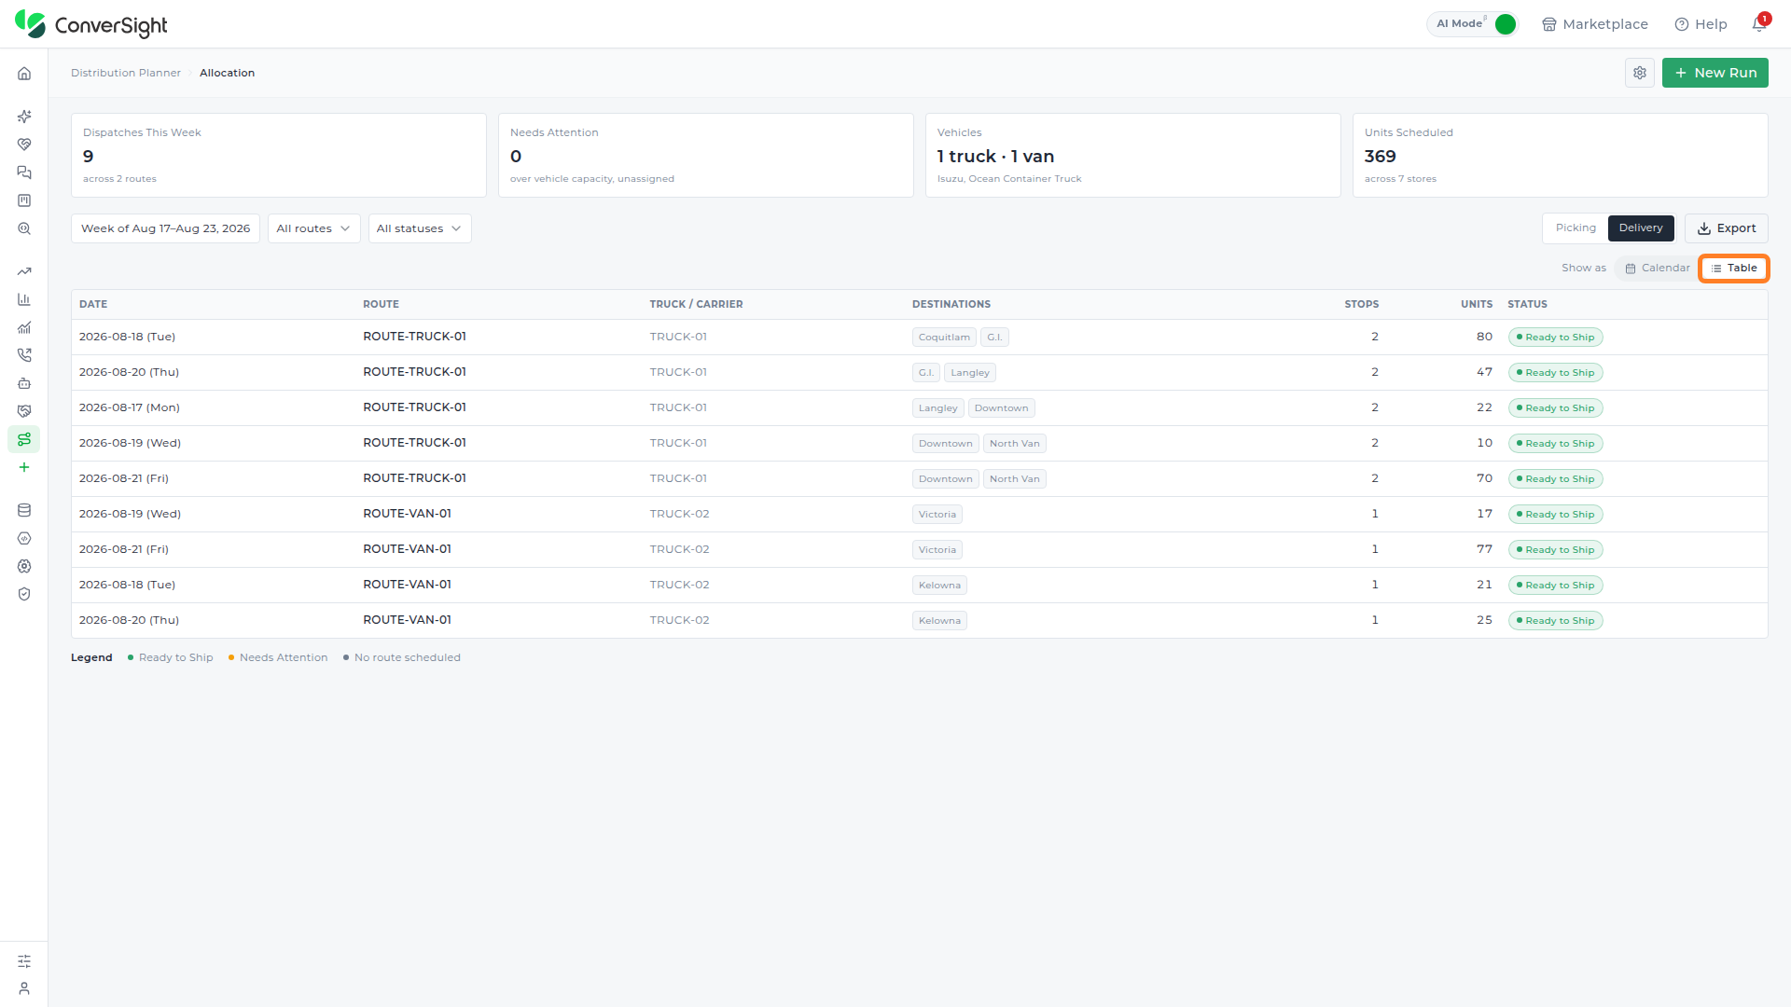This screenshot has height=1007, width=1791.
Task: Go to Distribution Planner breadcrumb
Action: coord(126,73)
